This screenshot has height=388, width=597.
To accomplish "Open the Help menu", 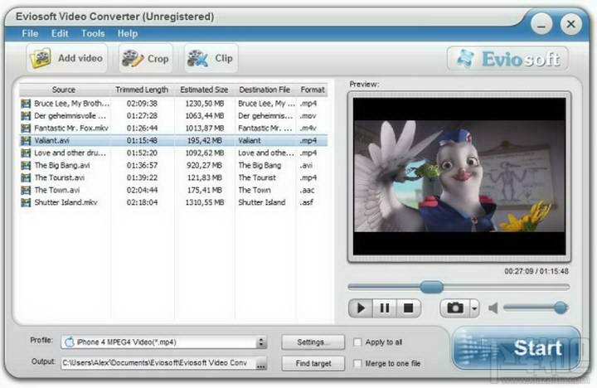I will tap(128, 33).
